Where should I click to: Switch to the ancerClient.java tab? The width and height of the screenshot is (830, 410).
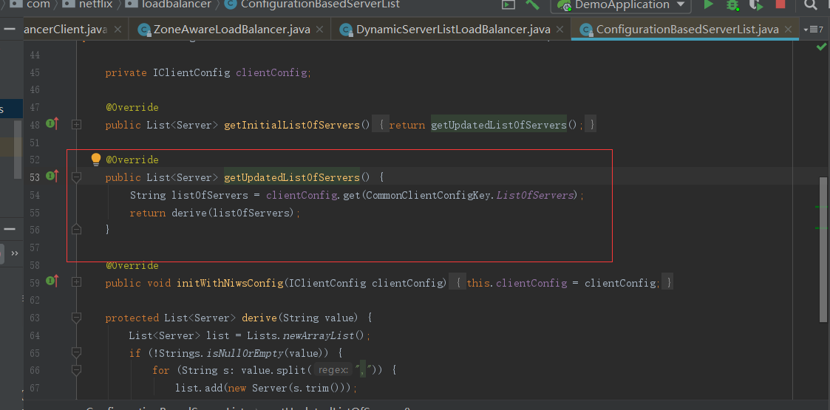(x=76, y=30)
